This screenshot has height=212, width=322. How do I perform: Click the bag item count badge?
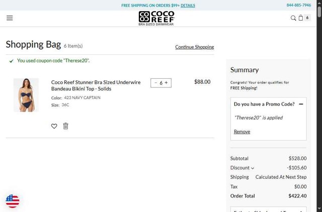[307, 18]
